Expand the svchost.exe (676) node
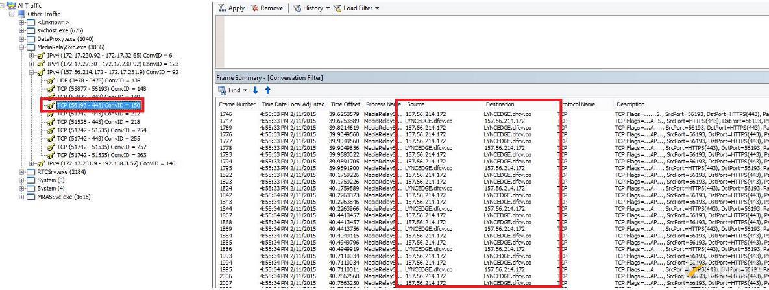 click(21, 30)
